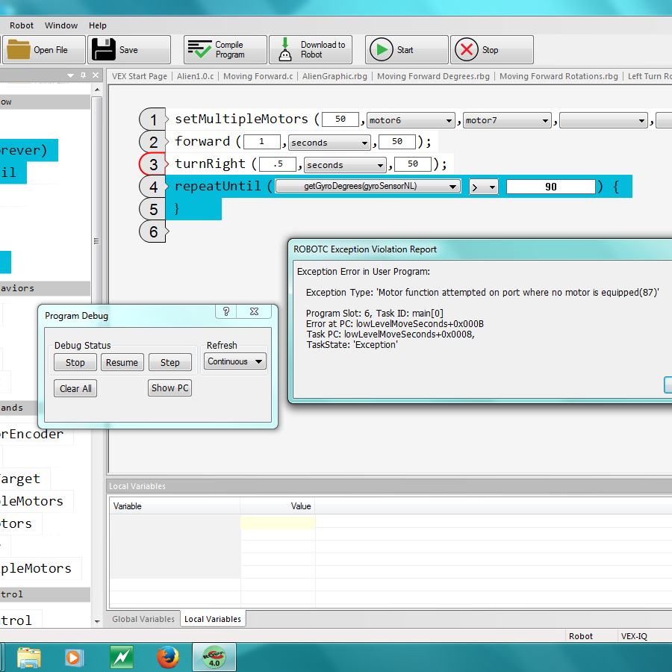This screenshot has width=672, height=672.
Task: Click the forward duration field showing 1
Action: tap(261, 141)
